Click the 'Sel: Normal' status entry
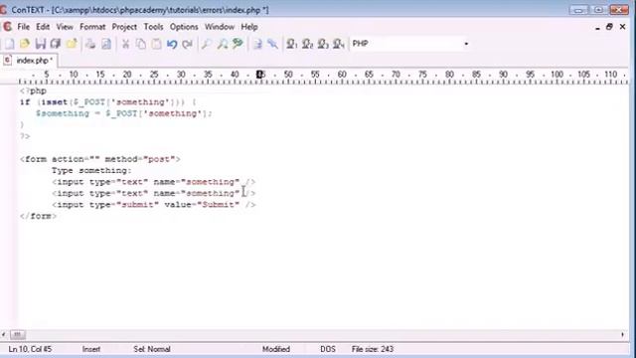The height and width of the screenshot is (358, 636). point(152,349)
